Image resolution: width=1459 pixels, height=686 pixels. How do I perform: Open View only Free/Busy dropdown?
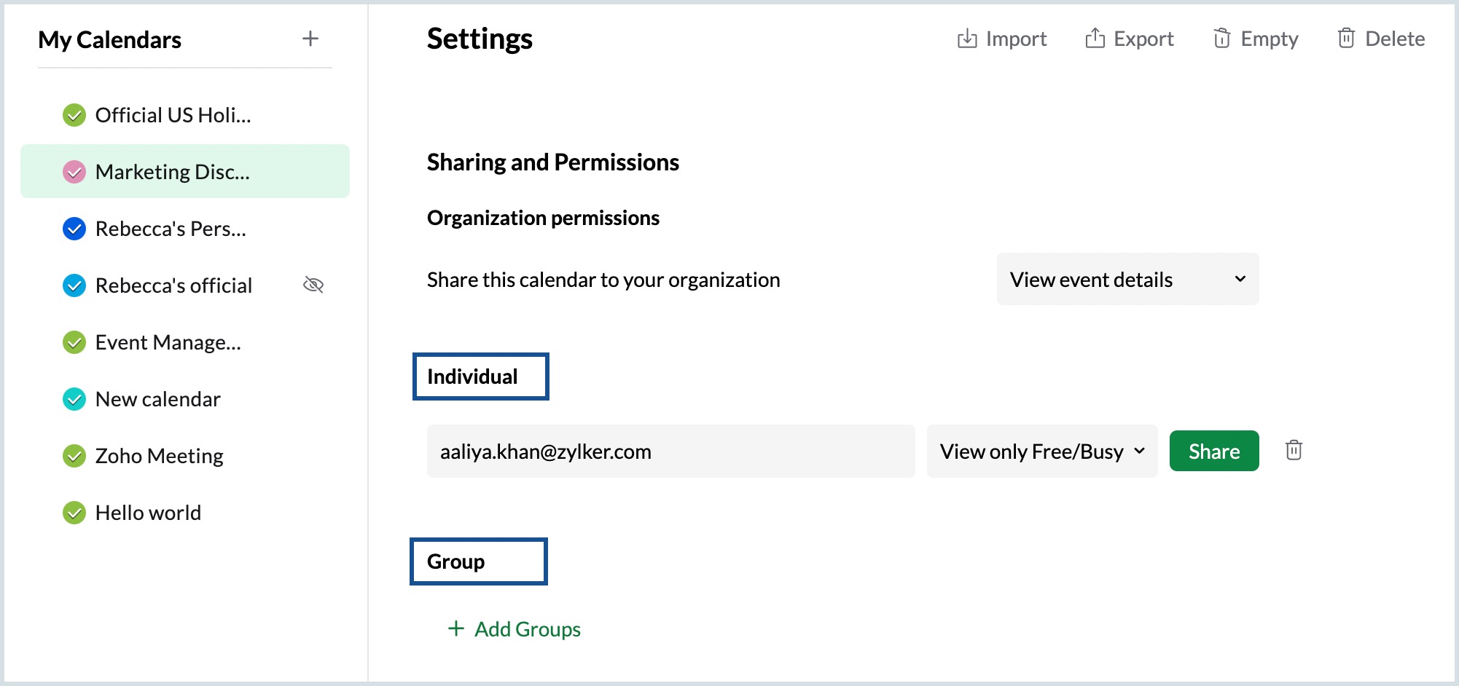(1041, 452)
